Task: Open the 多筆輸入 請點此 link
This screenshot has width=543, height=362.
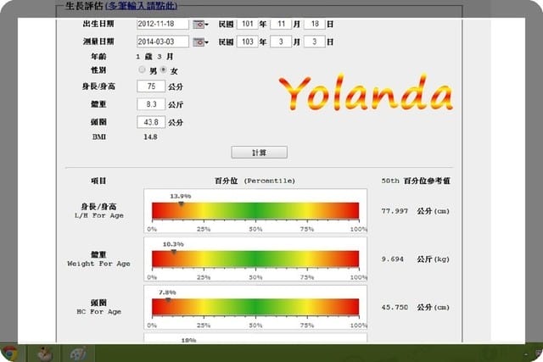Action: (141, 6)
